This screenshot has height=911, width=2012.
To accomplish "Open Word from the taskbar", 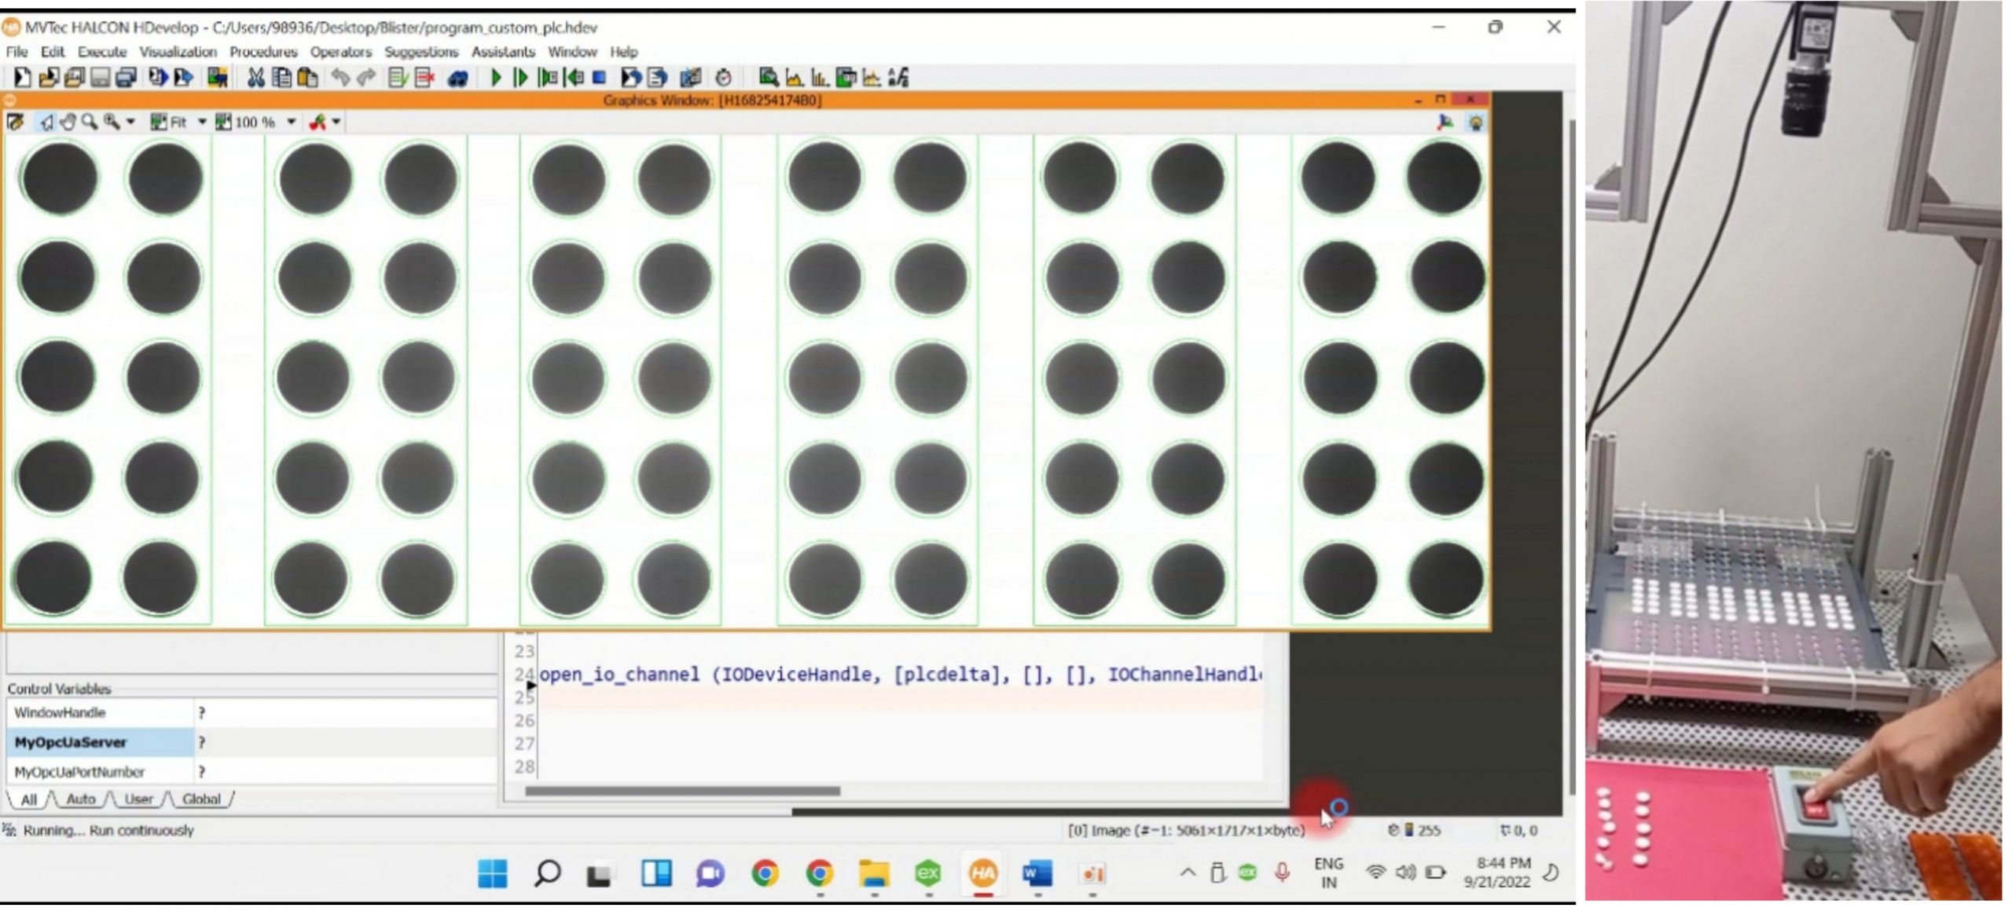I will click(1037, 873).
